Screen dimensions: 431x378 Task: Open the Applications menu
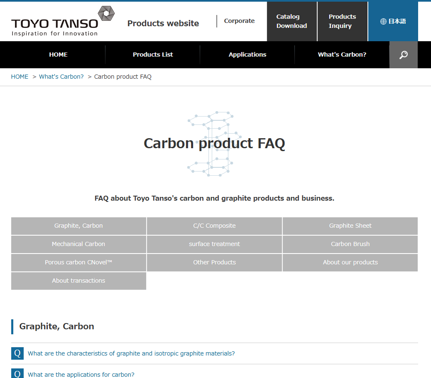(247, 55)
